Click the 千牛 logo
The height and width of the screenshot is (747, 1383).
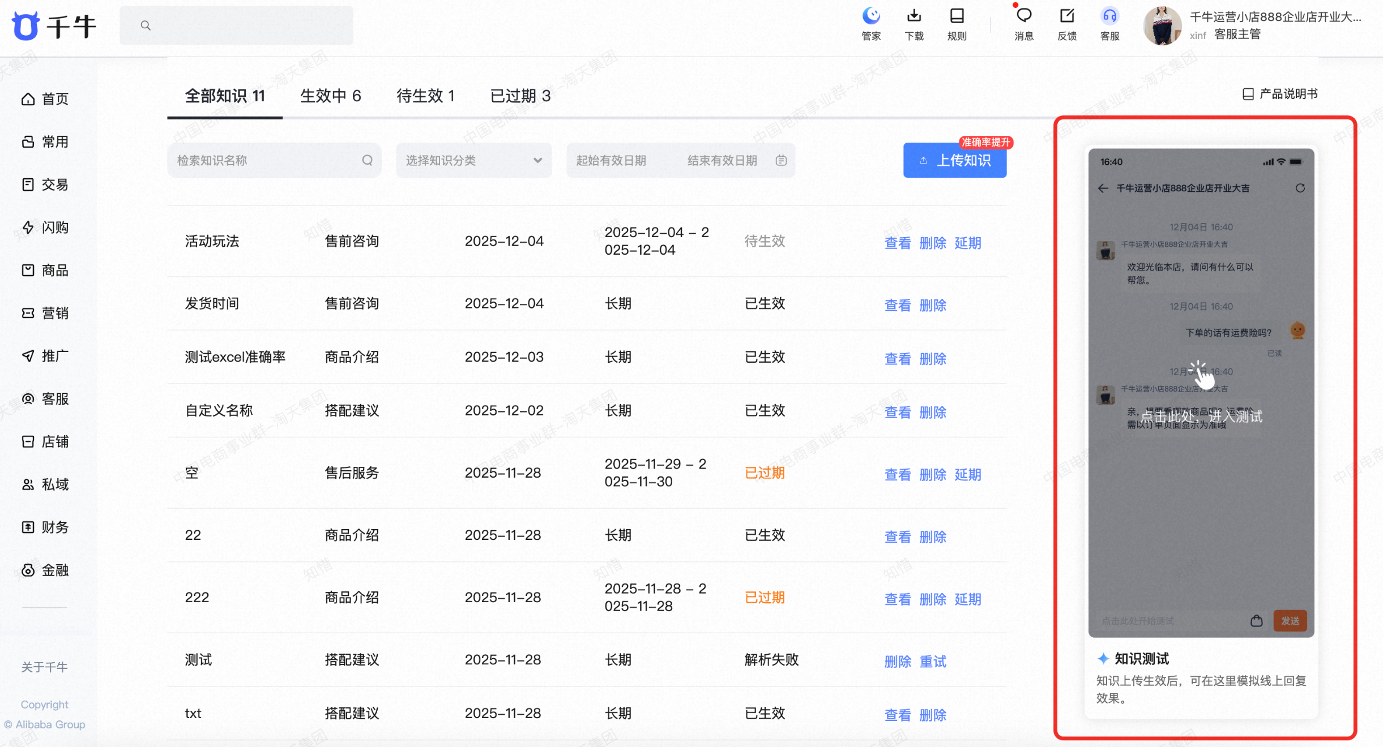click(54, 26)
